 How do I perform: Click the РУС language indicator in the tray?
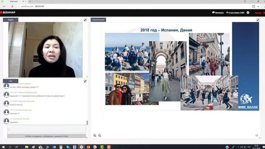click(249, 147)
